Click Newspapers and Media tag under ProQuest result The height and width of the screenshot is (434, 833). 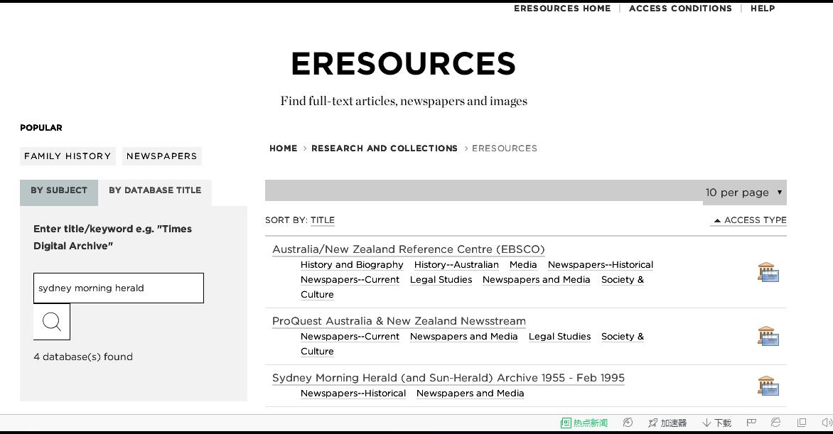(x=464, y=336)
